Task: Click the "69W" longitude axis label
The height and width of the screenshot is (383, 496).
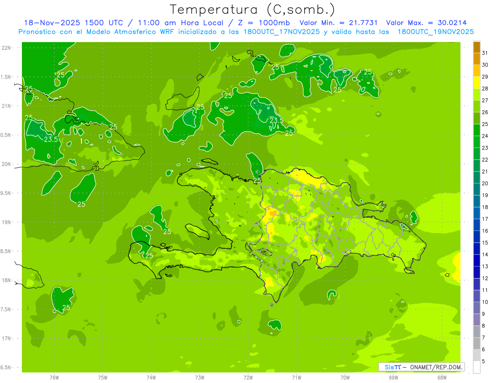Action: point(393,377)
